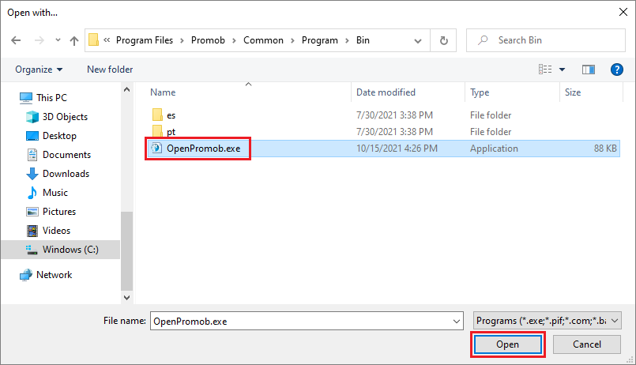Image resolution: width=636 pixels, height=365 pixels.
Task: Select Pictures in the sidebar
Action: click(x=59, y=212)
